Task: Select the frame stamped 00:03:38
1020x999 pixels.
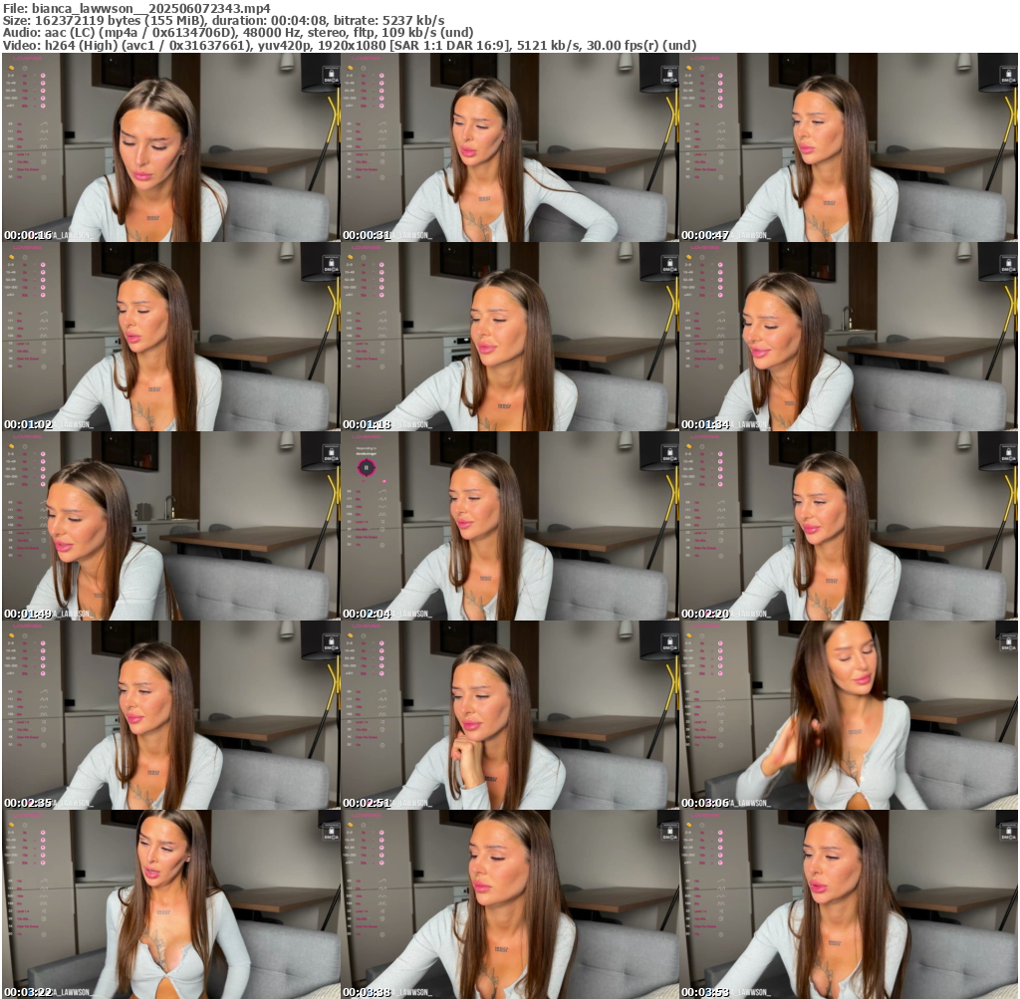Action: click(x=509, y=904)
